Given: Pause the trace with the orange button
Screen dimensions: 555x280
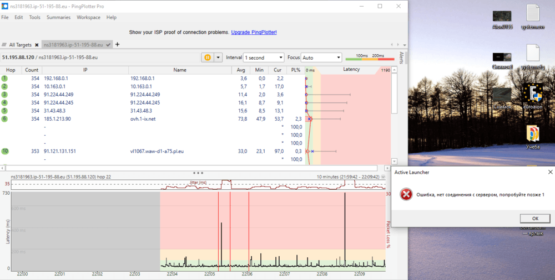Looking at the screenshot, I should (x=207, y=57).
